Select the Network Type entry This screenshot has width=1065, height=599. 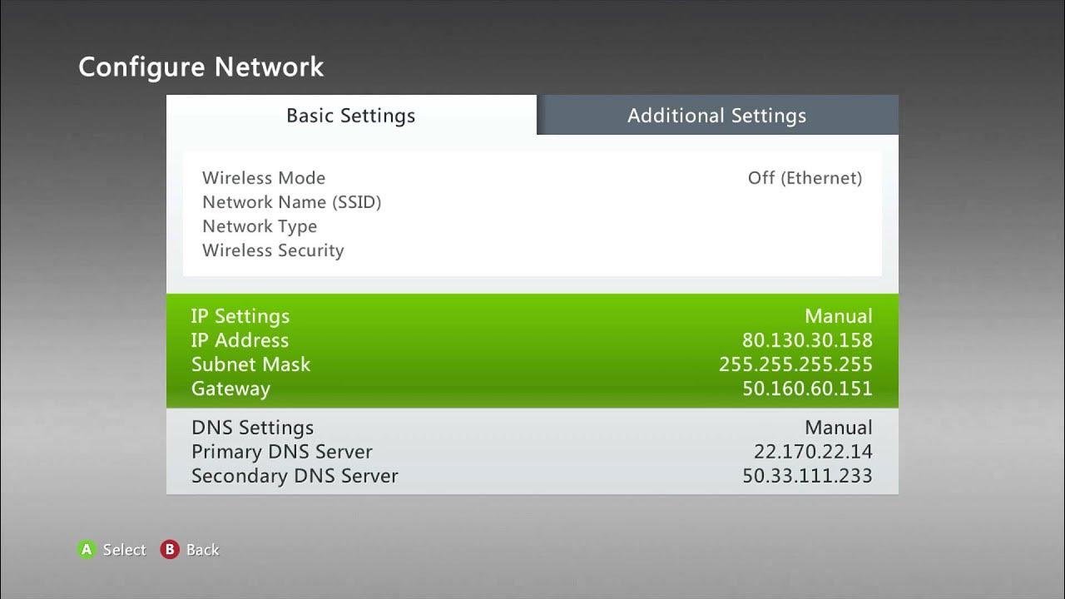(x=260, y=226)
